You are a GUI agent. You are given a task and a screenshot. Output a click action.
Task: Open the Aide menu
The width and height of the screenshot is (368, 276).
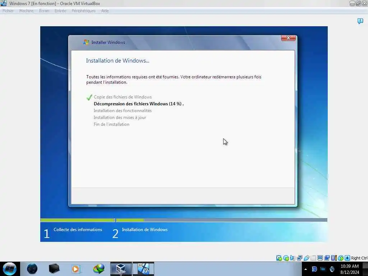click(105, 11)
